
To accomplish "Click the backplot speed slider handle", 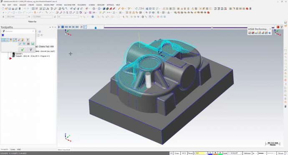I will click(x=96, y=28).
